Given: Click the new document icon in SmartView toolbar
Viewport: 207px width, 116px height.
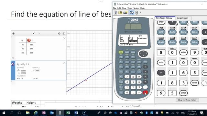Looking at the screenshot, I should [x=115, y=13].
